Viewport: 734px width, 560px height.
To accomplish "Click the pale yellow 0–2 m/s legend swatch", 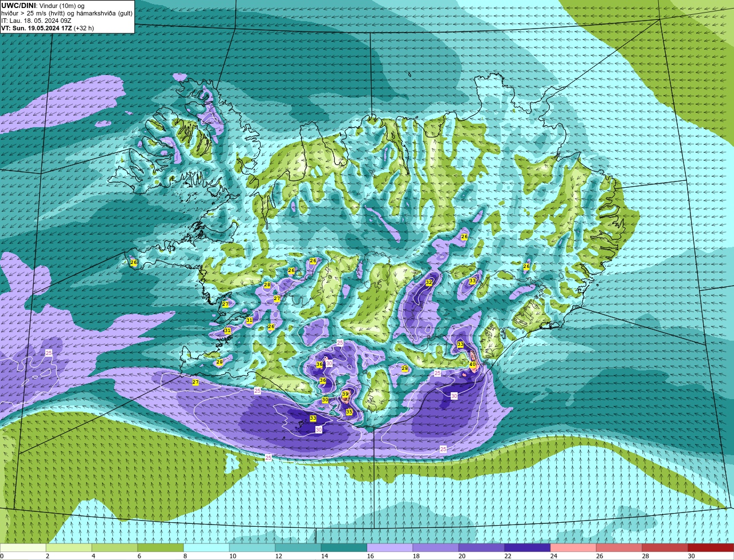I will [x=24, y=548].
